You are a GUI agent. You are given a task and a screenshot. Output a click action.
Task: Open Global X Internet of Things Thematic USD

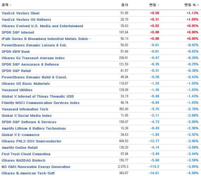[x=38, y=97]
